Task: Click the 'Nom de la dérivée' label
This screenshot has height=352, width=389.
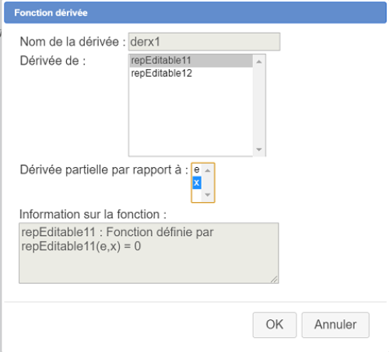Action: [72, 42]
